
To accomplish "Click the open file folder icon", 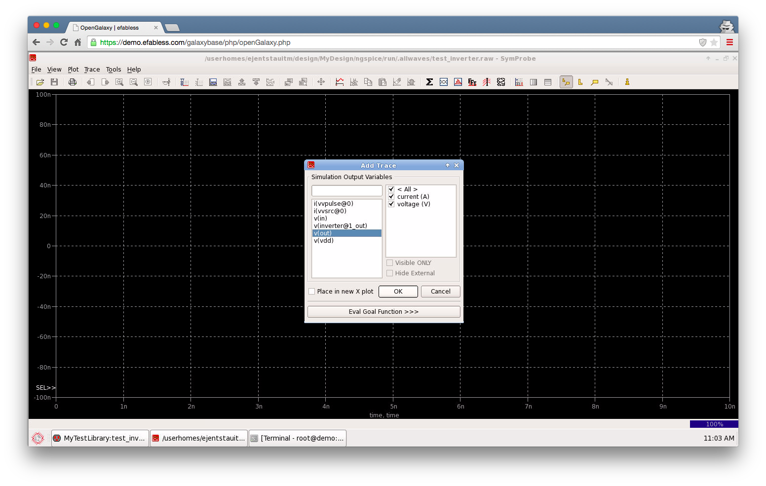I will point(40,82).
